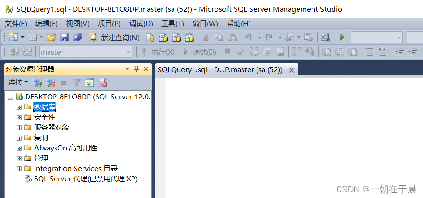The image size is (423, 198).
Task: Click the Query Options icon
Action: [x=267, y=52]
